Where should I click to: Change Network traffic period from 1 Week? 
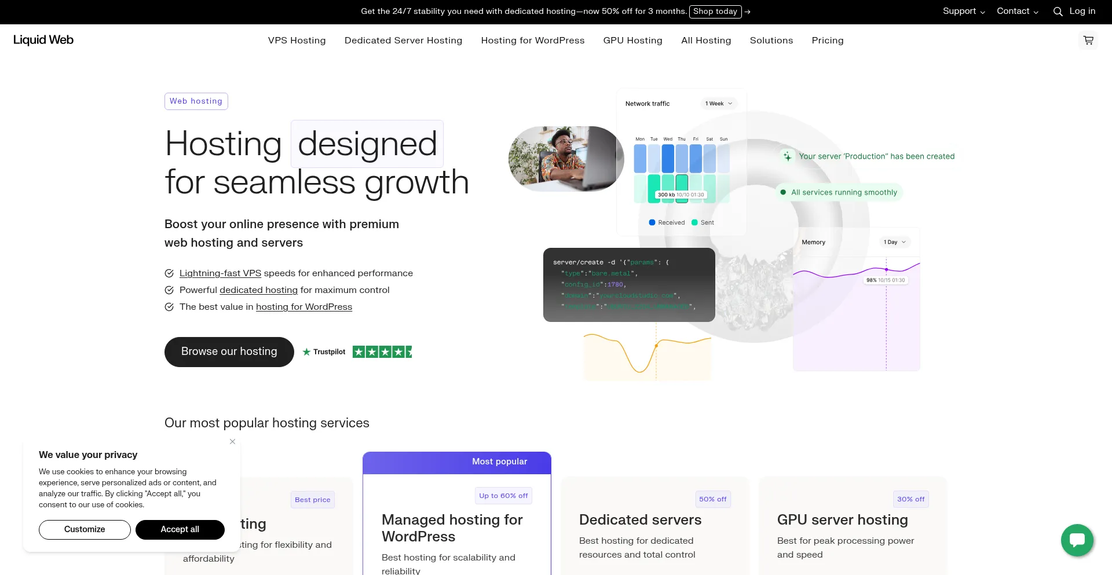718,104
